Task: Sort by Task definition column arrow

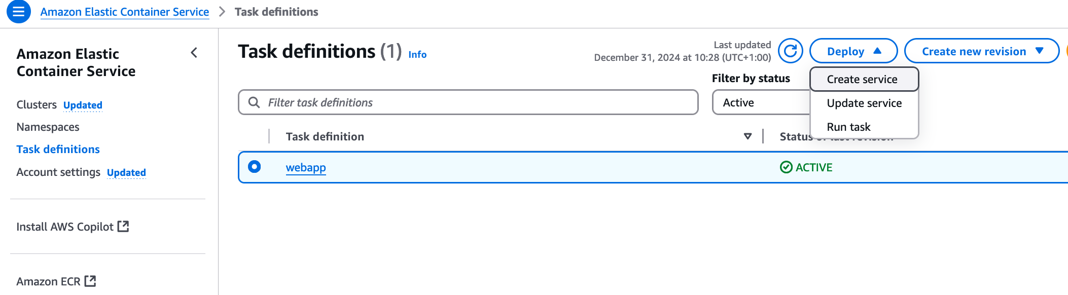Action: click(747, 136)
